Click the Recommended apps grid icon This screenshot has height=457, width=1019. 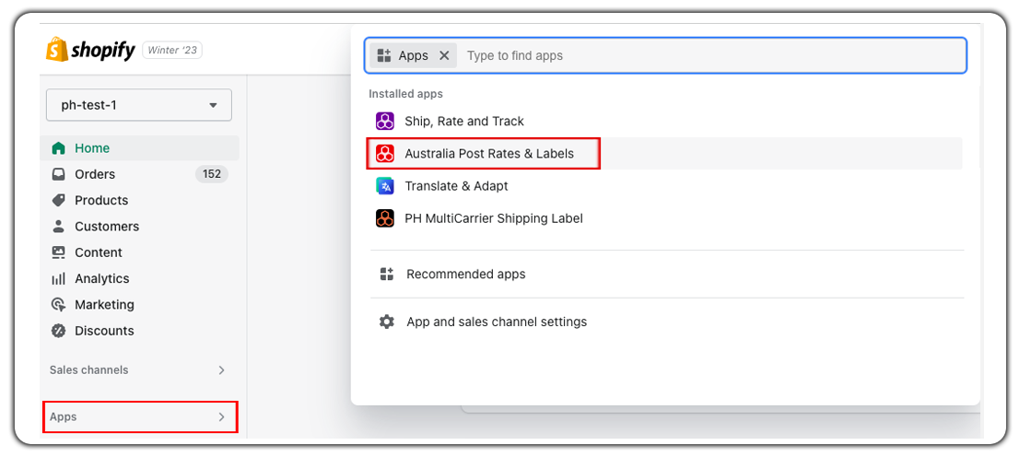(x=387, y=275)
